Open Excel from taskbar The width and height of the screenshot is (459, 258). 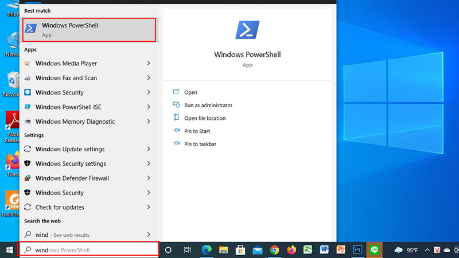point(308,249)
